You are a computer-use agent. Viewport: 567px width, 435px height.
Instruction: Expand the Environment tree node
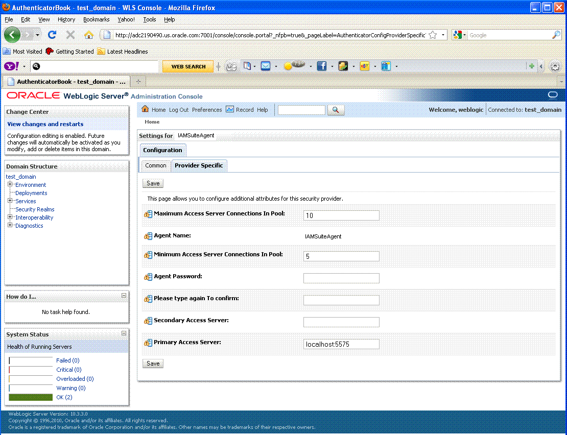pos(9,185)
